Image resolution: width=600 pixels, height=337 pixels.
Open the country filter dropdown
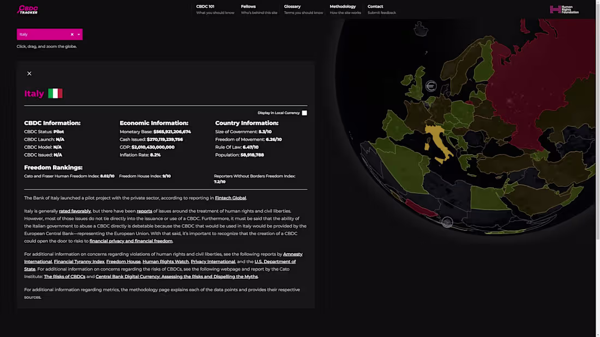(79, 34)
